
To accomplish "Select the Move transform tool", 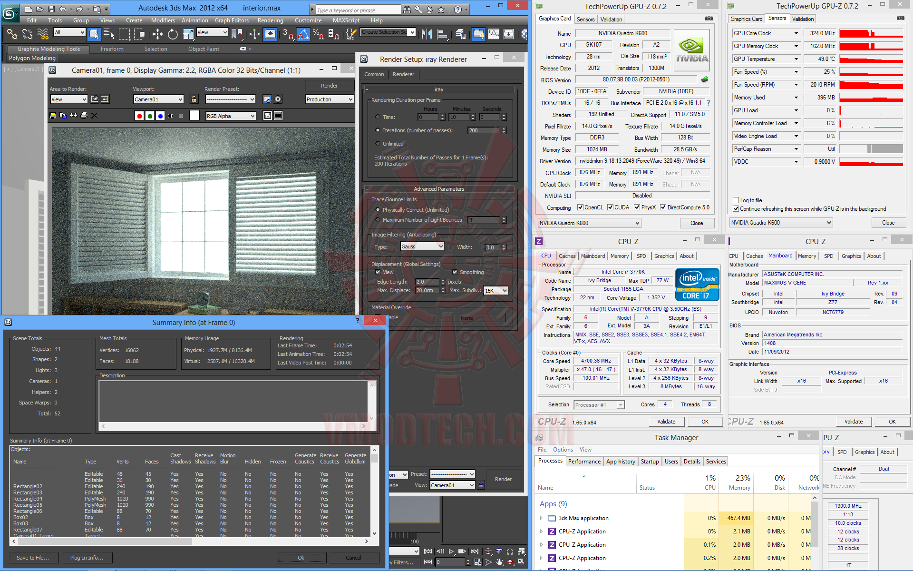I will pos(157,34).
